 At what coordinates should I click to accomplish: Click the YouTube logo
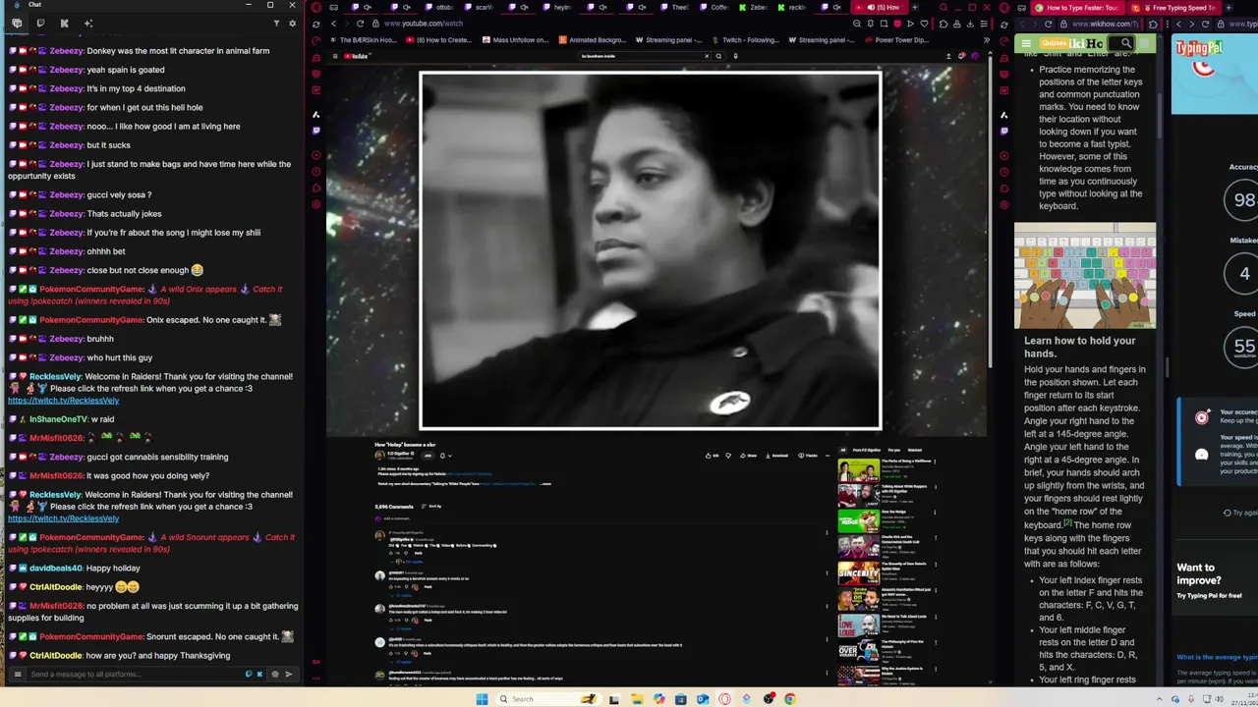pyautogui.click(x=358, y=56)
